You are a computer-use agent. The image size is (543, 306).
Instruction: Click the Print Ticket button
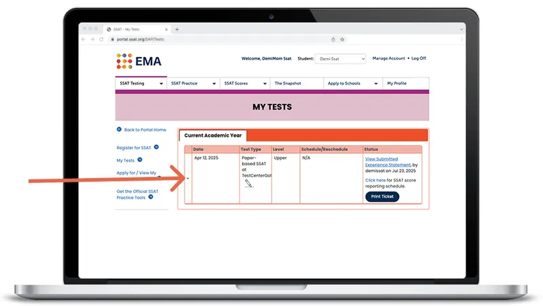[x=382, y=196]
